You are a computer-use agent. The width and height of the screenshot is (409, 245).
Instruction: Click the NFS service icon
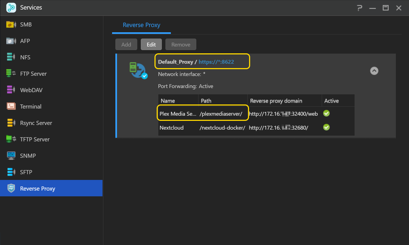tap(11, 57)
